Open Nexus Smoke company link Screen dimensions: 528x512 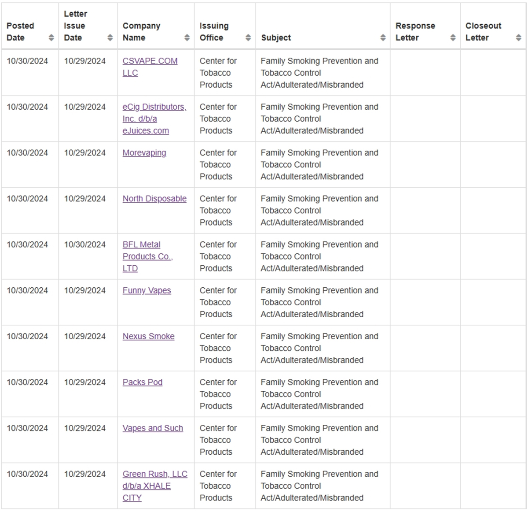[148, 336]
